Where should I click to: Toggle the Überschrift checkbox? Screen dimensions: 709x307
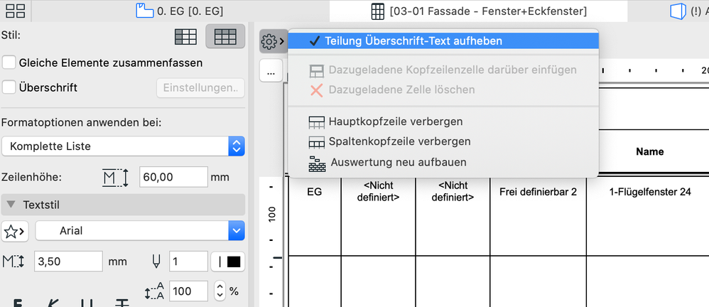point(9,87)
